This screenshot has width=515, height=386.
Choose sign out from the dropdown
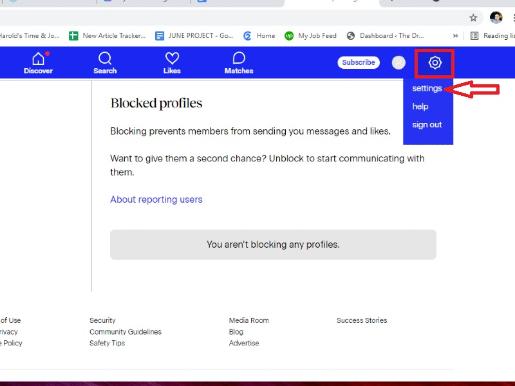pyautogui.click(x=427, y=125)
